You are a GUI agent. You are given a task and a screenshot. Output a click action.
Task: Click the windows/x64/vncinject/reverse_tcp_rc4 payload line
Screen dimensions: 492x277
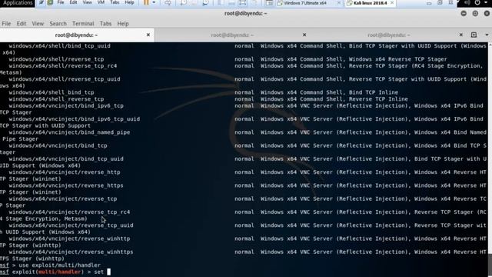coord(69,212)
